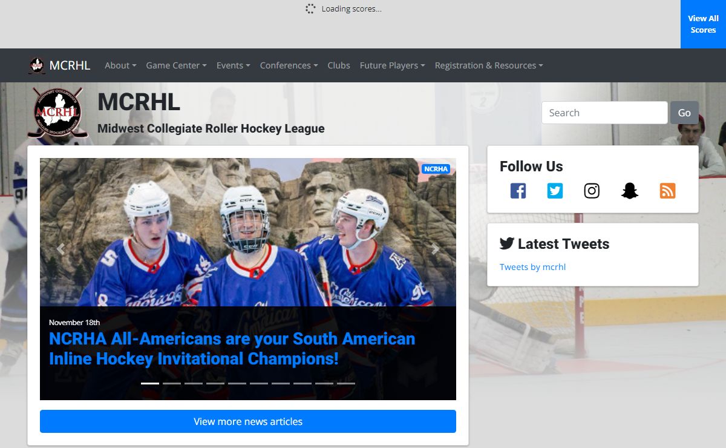Screen dimensions: 726x448
Task: Click the MCRHL brand text in navbar
Action: [70, 65]
